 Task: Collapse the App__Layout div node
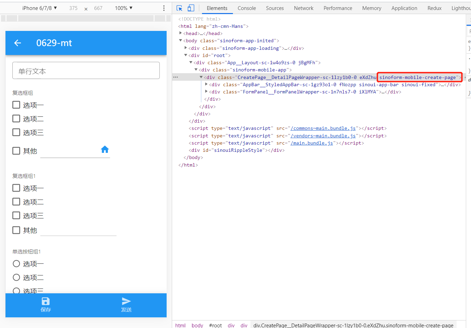tap(191, 63)
